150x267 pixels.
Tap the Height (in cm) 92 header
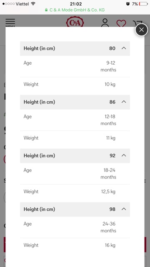pos(75,156)
